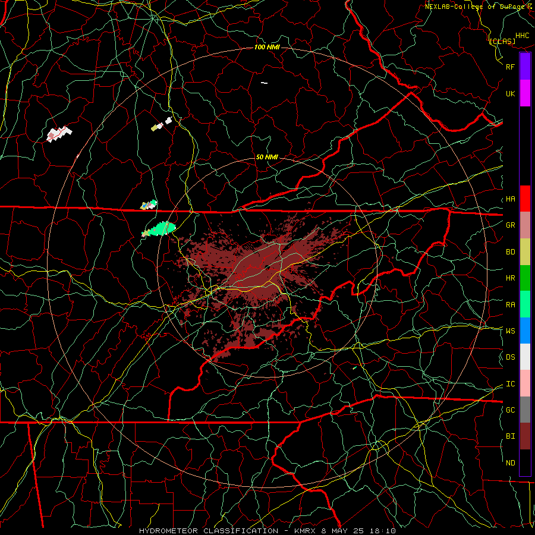Choose the WS blue legend swatch

point(525,331)
